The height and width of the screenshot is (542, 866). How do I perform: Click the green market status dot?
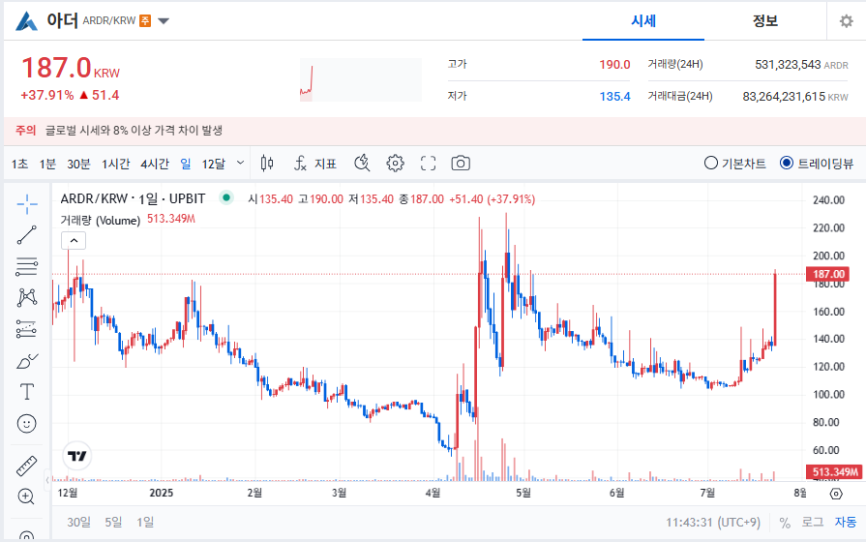(225, 197)
